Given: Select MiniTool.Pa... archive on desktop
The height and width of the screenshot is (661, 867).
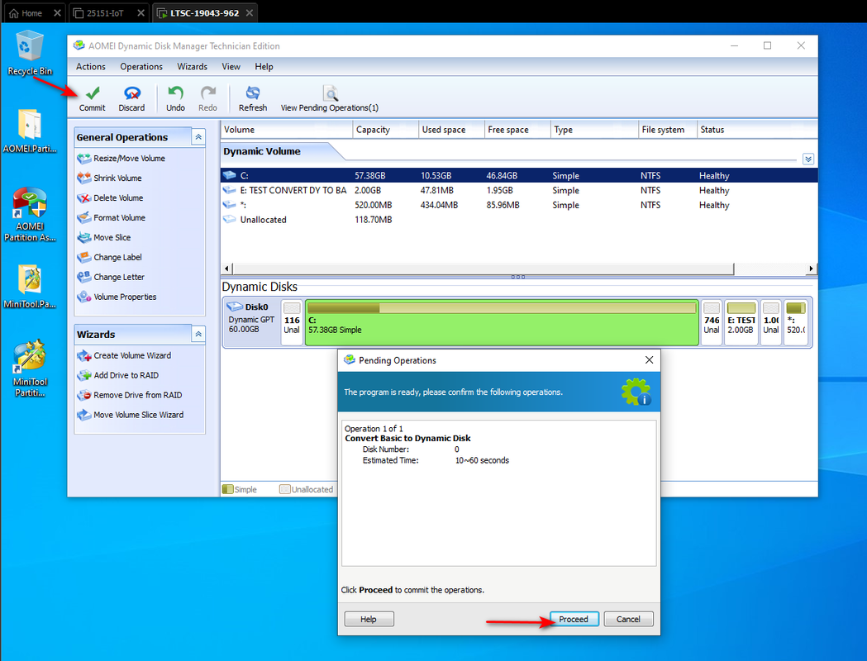Looking at the screenshot, I should [x=29, y=287].
